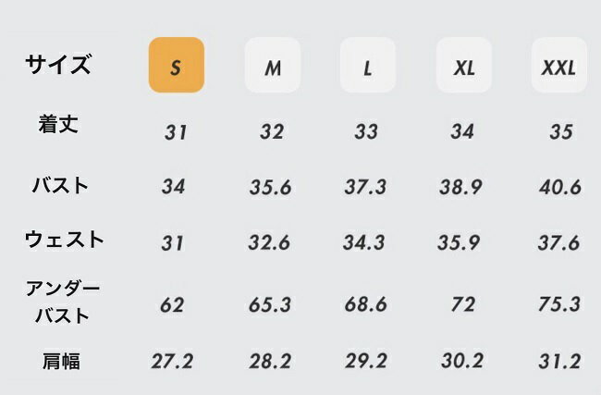Click the waist value 34.3 for L
Image resolution: width=601 pixels, height=395 pixels.
point(363,242)
